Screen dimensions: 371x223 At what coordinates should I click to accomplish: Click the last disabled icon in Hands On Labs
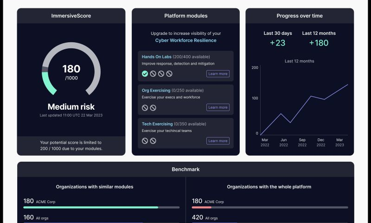point(169,73)
